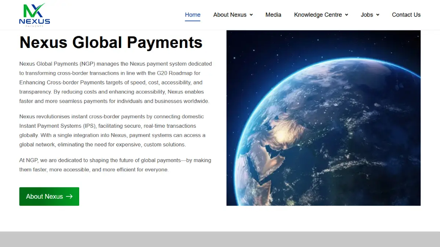The height and width of the screenshot is (247, 440).
Task: Go to the Media page
Action: tap(273, 15)
